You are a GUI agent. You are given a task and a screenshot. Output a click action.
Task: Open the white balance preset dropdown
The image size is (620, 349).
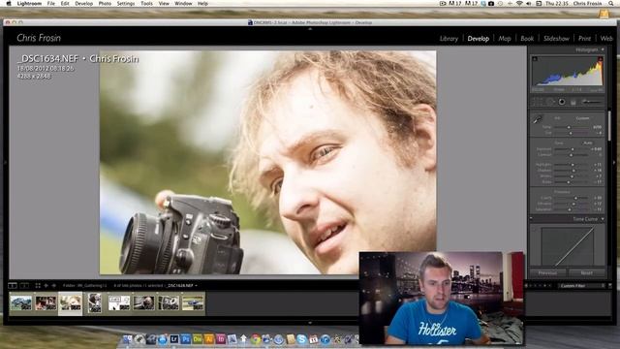pos(583,118)
